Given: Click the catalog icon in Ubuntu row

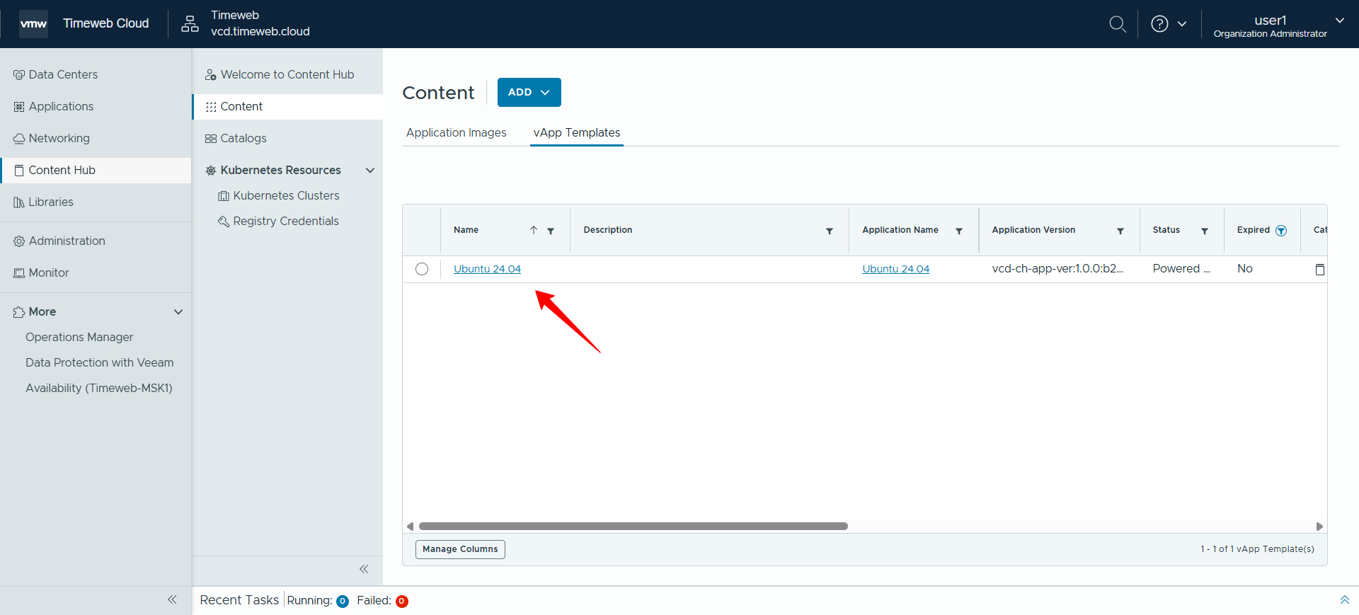Looking at the screenshot, I should click(1320, 269).
